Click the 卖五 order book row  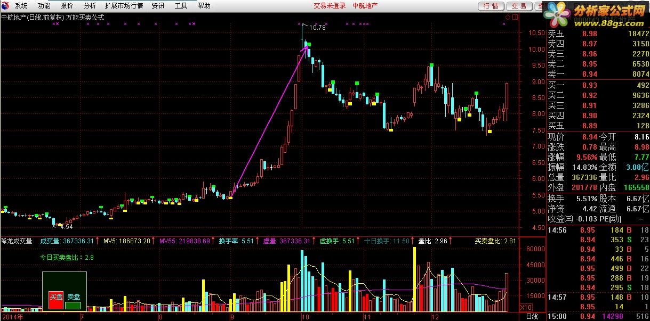coord(598,34)
